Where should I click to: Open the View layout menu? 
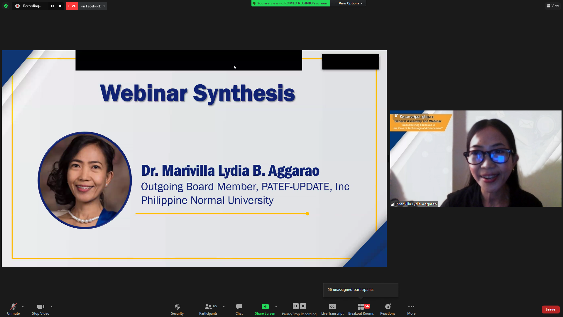(552, 6)
